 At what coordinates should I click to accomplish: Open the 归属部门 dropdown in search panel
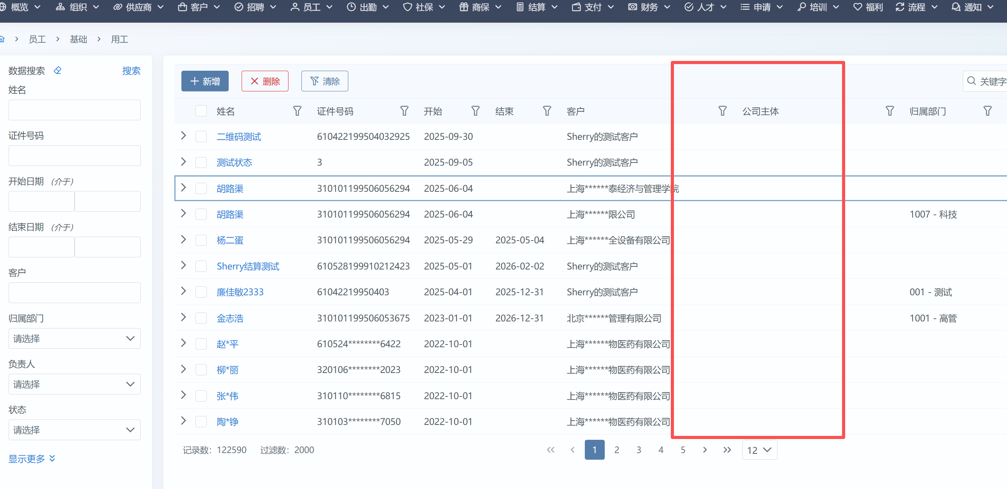tap(74, 339)
